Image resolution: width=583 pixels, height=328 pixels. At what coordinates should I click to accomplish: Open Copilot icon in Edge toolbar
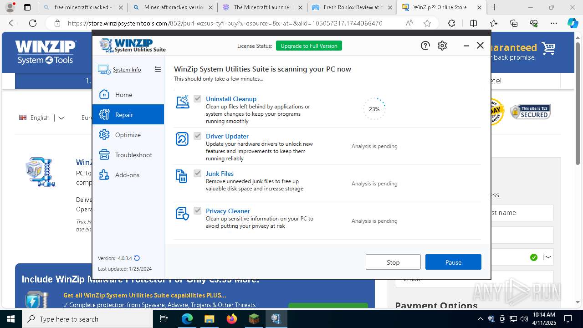[573, 23]
